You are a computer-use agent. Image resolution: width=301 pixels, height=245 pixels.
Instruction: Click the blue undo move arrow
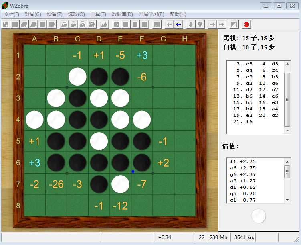[178, 24]
